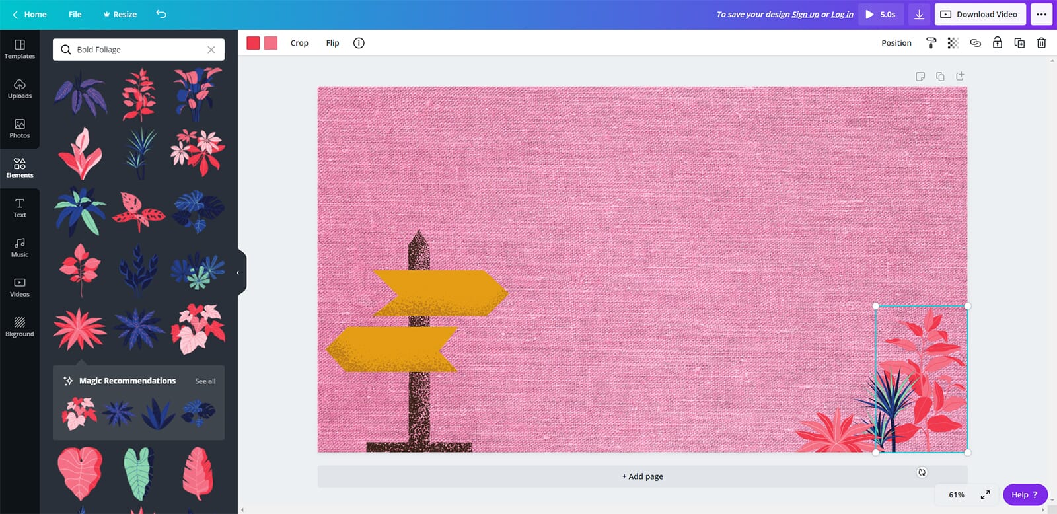Open the Position menu
Screen dimensions: 1057x514
(x=896, y=43)
